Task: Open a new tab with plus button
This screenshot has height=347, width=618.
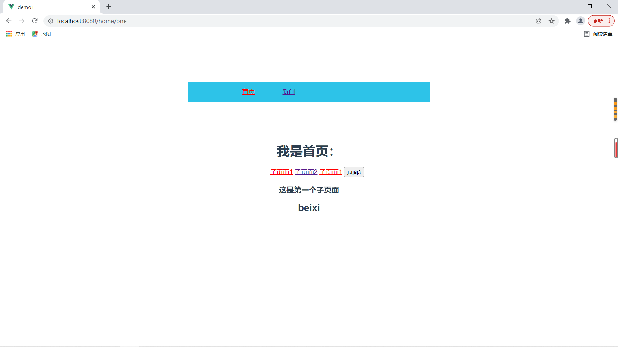Action: click(x=109, y=7)
